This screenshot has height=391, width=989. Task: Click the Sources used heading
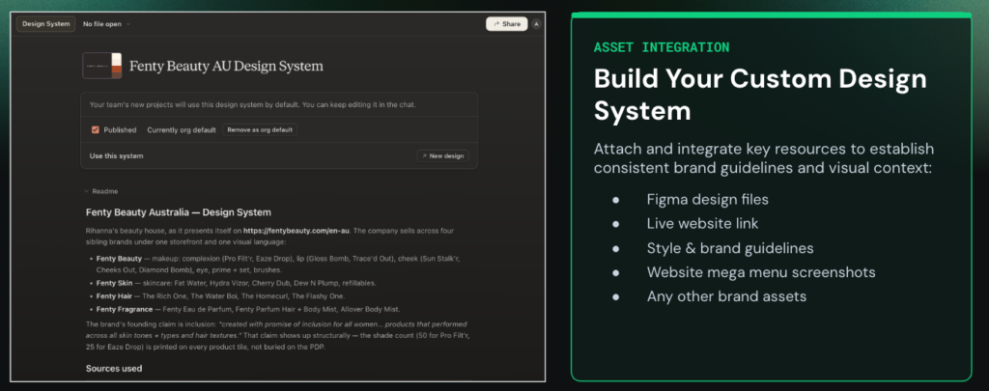tap(114, 368)
